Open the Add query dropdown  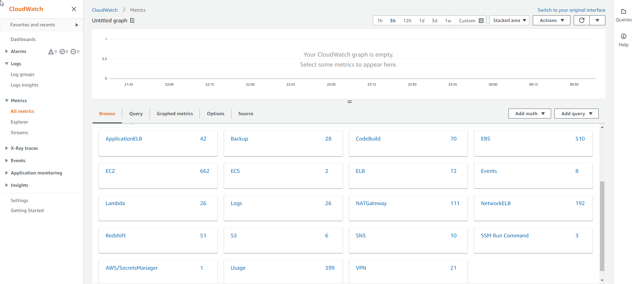point(576,114)
